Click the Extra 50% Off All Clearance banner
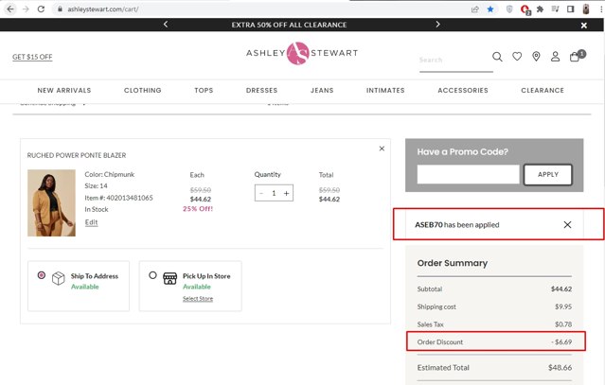This screenshot has height=385, width=605. pos(289,25)
